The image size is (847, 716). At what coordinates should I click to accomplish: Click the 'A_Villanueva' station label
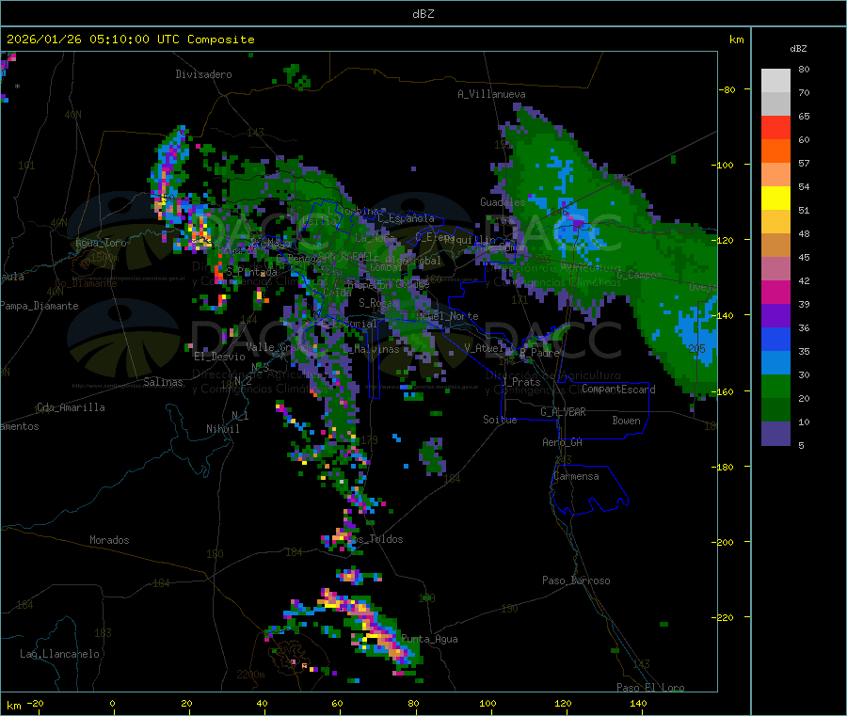tap(491, 94)
